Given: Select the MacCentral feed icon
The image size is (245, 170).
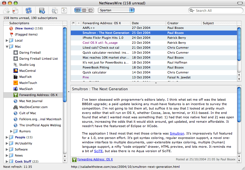Looking at the screenshot, I should pos(16,71).
